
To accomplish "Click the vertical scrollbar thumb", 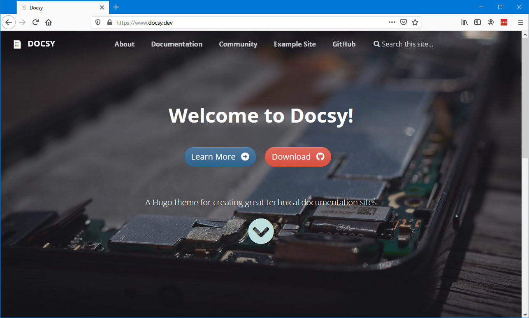I will (525, 98).
